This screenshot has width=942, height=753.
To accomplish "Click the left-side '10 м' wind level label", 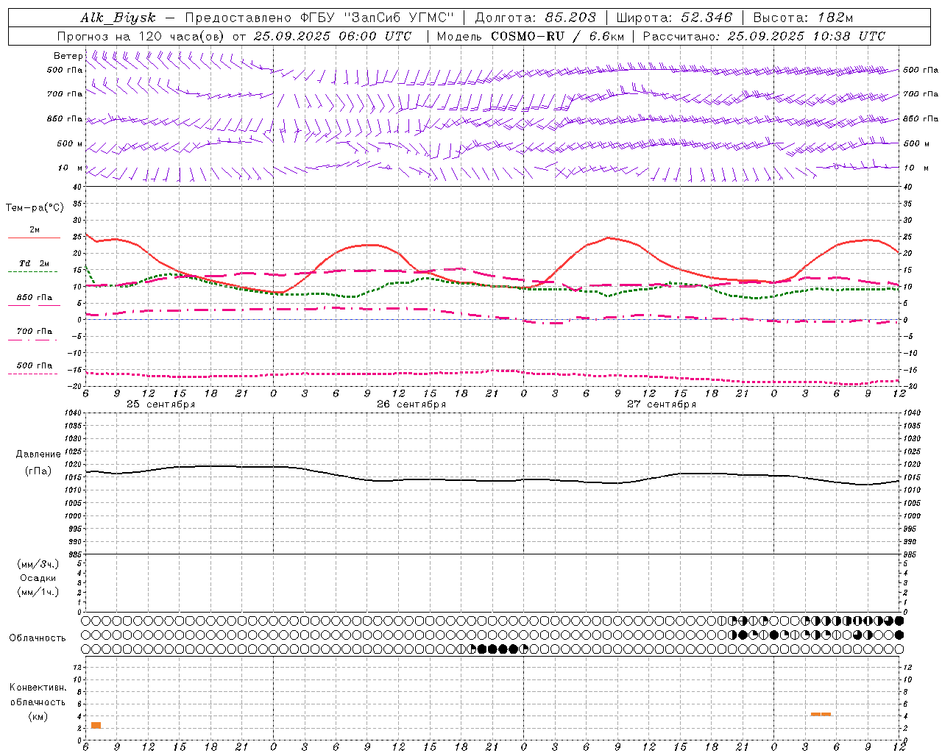I will 70,168.
